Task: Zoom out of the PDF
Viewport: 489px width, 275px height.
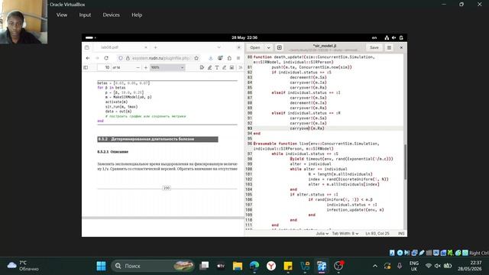Action: click(x=138, y=67)
